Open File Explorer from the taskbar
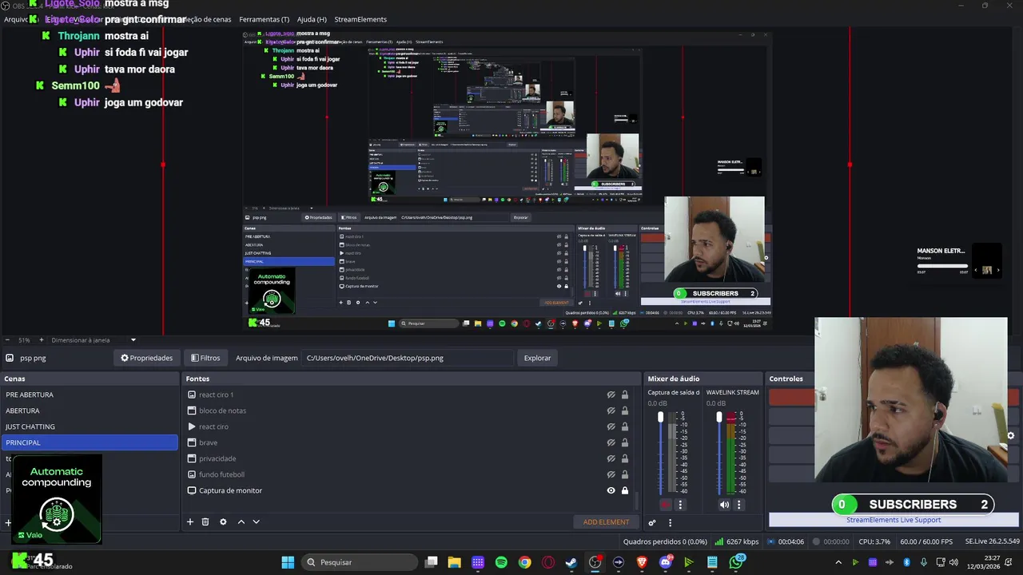 pyautogui.click(x=454, y=562)
